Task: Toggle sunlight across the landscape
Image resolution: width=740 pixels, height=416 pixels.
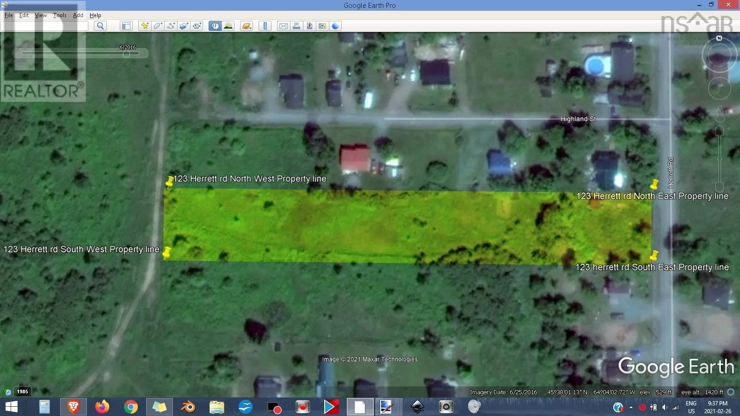Action: tap(228, 26)
